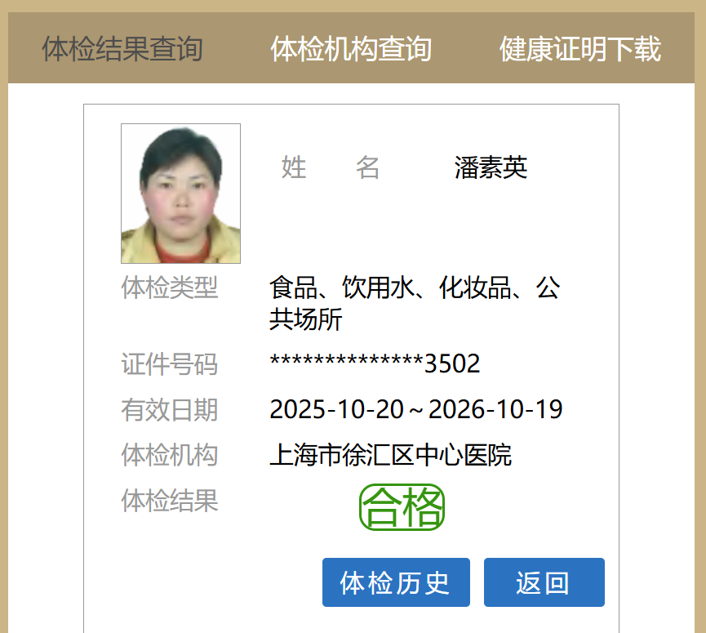Click the 证件号码 label
The image size is (706, 633).
(169, 364)
